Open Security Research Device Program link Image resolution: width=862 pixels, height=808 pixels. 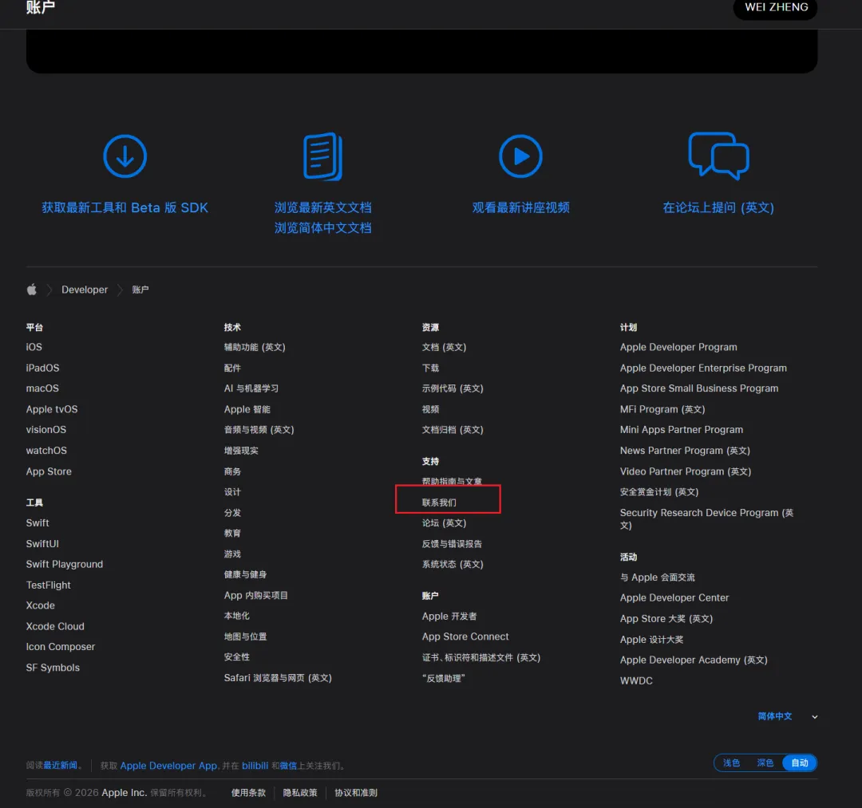[x=706, y=518]
